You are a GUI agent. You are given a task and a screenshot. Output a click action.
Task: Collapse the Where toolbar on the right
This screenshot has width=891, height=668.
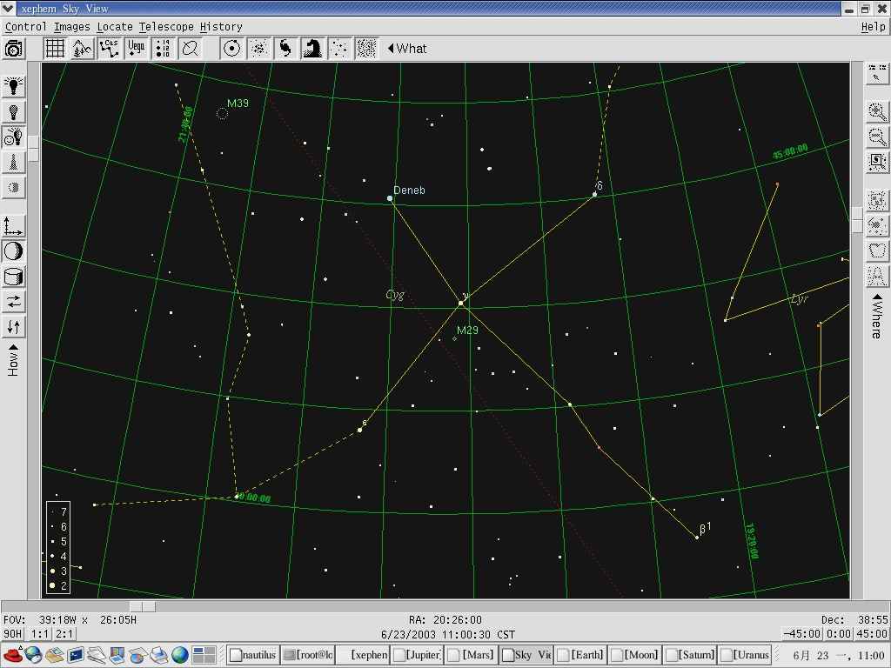click(877, 316)
